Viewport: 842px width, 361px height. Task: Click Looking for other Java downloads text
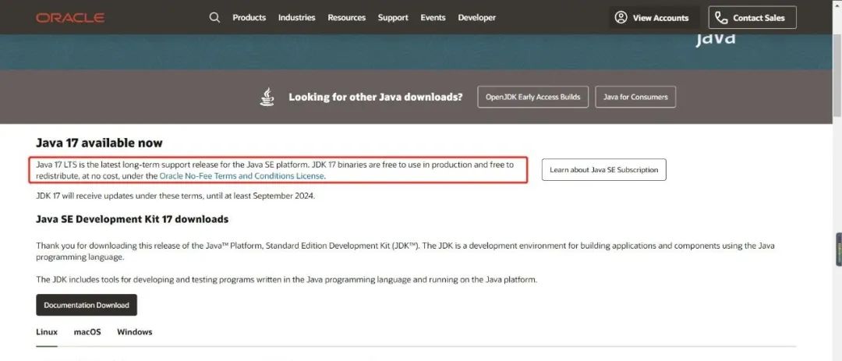(x=375, y=97)
